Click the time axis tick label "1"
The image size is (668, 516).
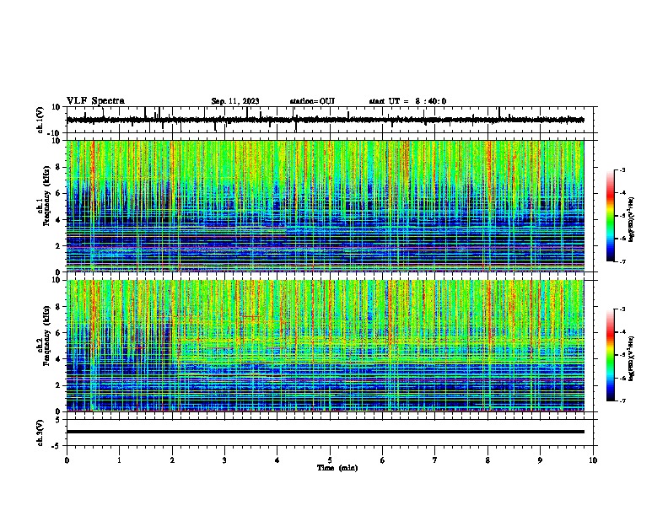point(119,460)
